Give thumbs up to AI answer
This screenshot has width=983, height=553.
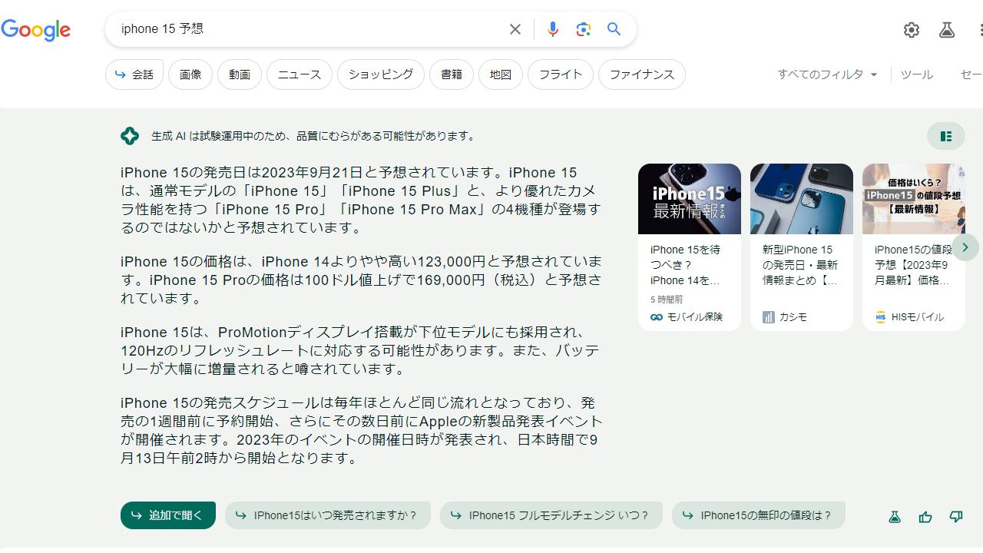point(925,517)
